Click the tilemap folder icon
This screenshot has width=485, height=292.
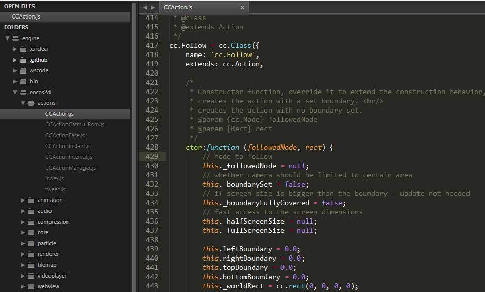click(31, 265)
